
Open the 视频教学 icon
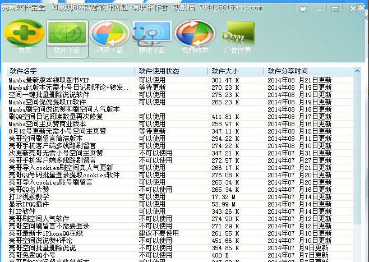click(x=195, y=37)
